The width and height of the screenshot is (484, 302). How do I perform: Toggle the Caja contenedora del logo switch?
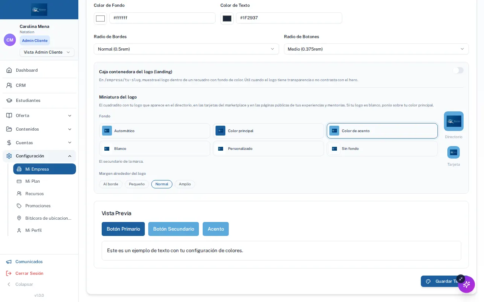click(x=458, y=70)
